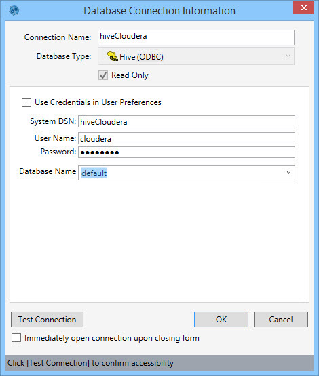Click the application icon in title bar
The height and width of the screenshot is (376, 319).
click(14, 11)
